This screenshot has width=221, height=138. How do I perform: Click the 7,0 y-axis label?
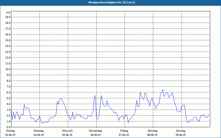pos(8,86)
